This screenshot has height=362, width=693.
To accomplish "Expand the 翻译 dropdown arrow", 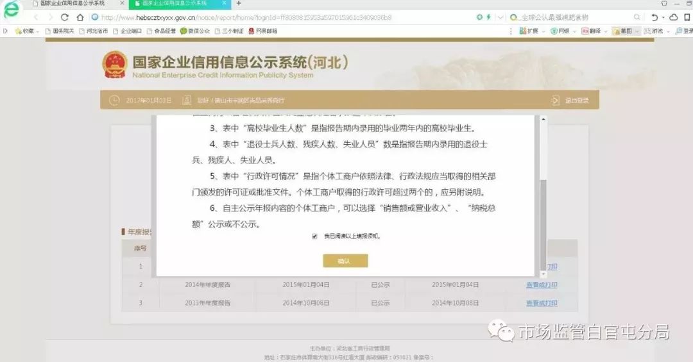I will 606,31.
